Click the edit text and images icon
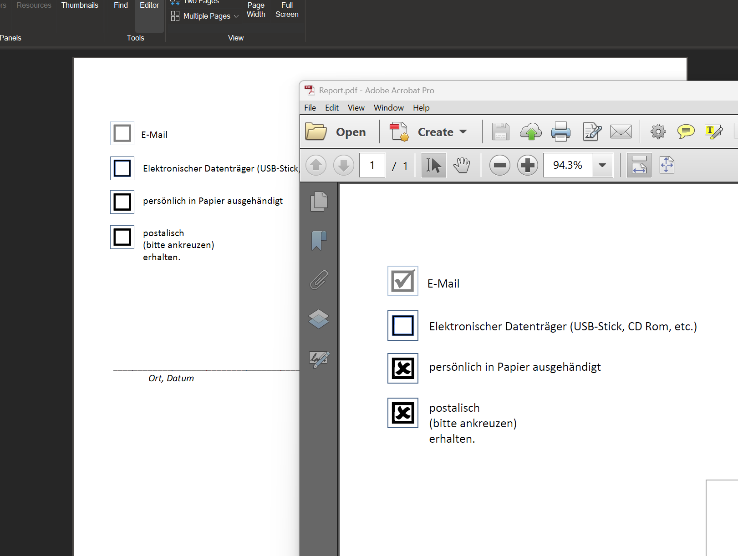 (x=592, y=132)
